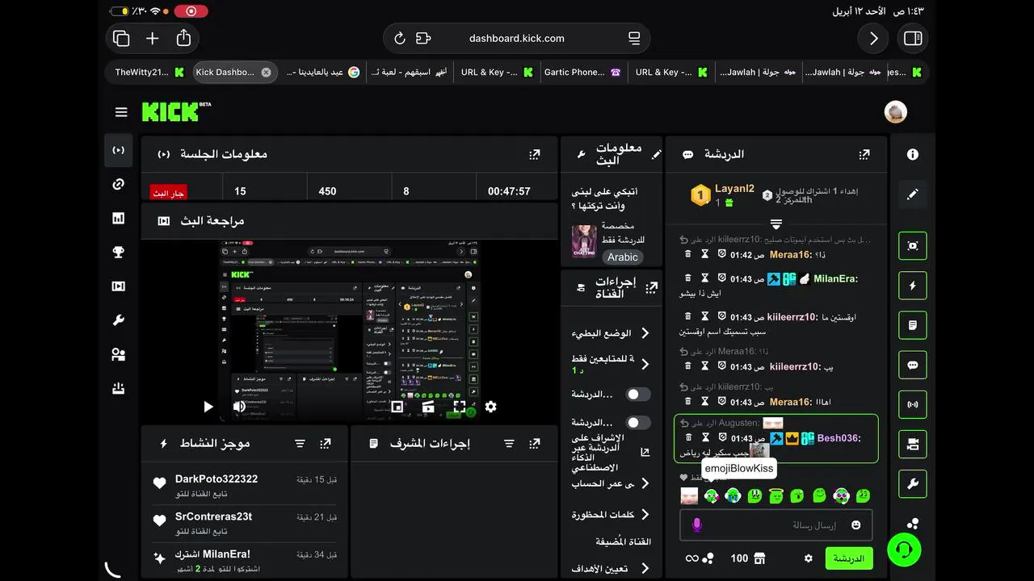Enter fullscreen on the stream preview
The height and width of the screenshot is (581, 1034).
(x=460, y=407)
